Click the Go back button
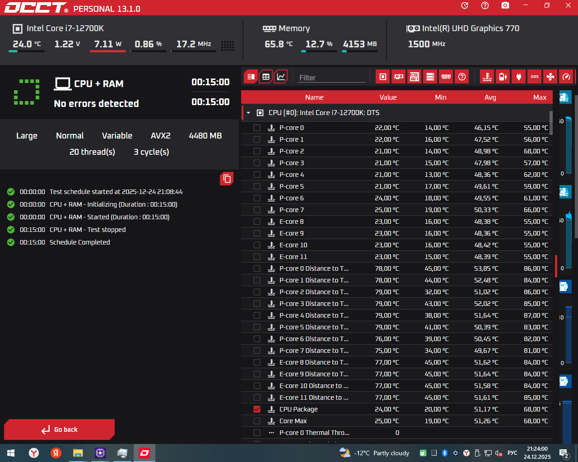This screenshot has height=462, width=578. click(x=60, y=430)
